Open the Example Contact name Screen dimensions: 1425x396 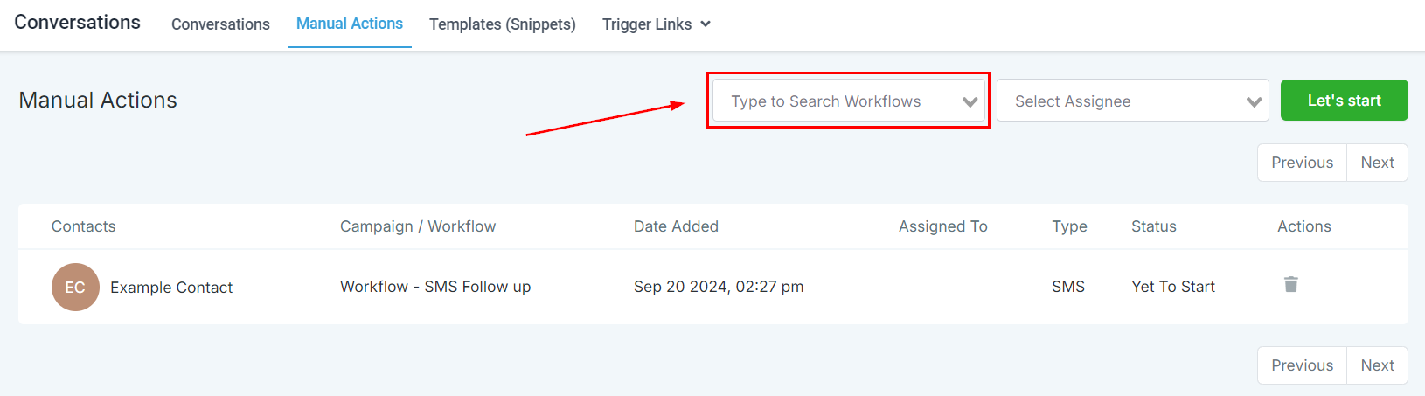click(171, 288)
